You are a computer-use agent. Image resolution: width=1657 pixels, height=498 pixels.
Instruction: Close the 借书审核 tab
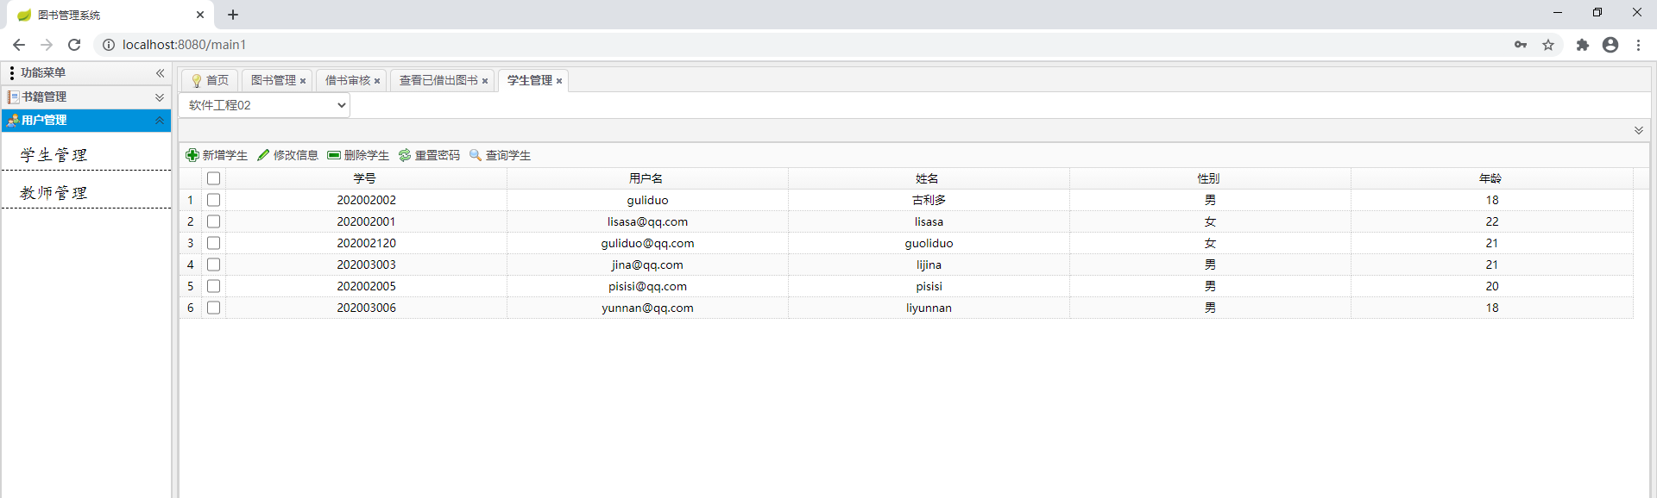[377, 81]
